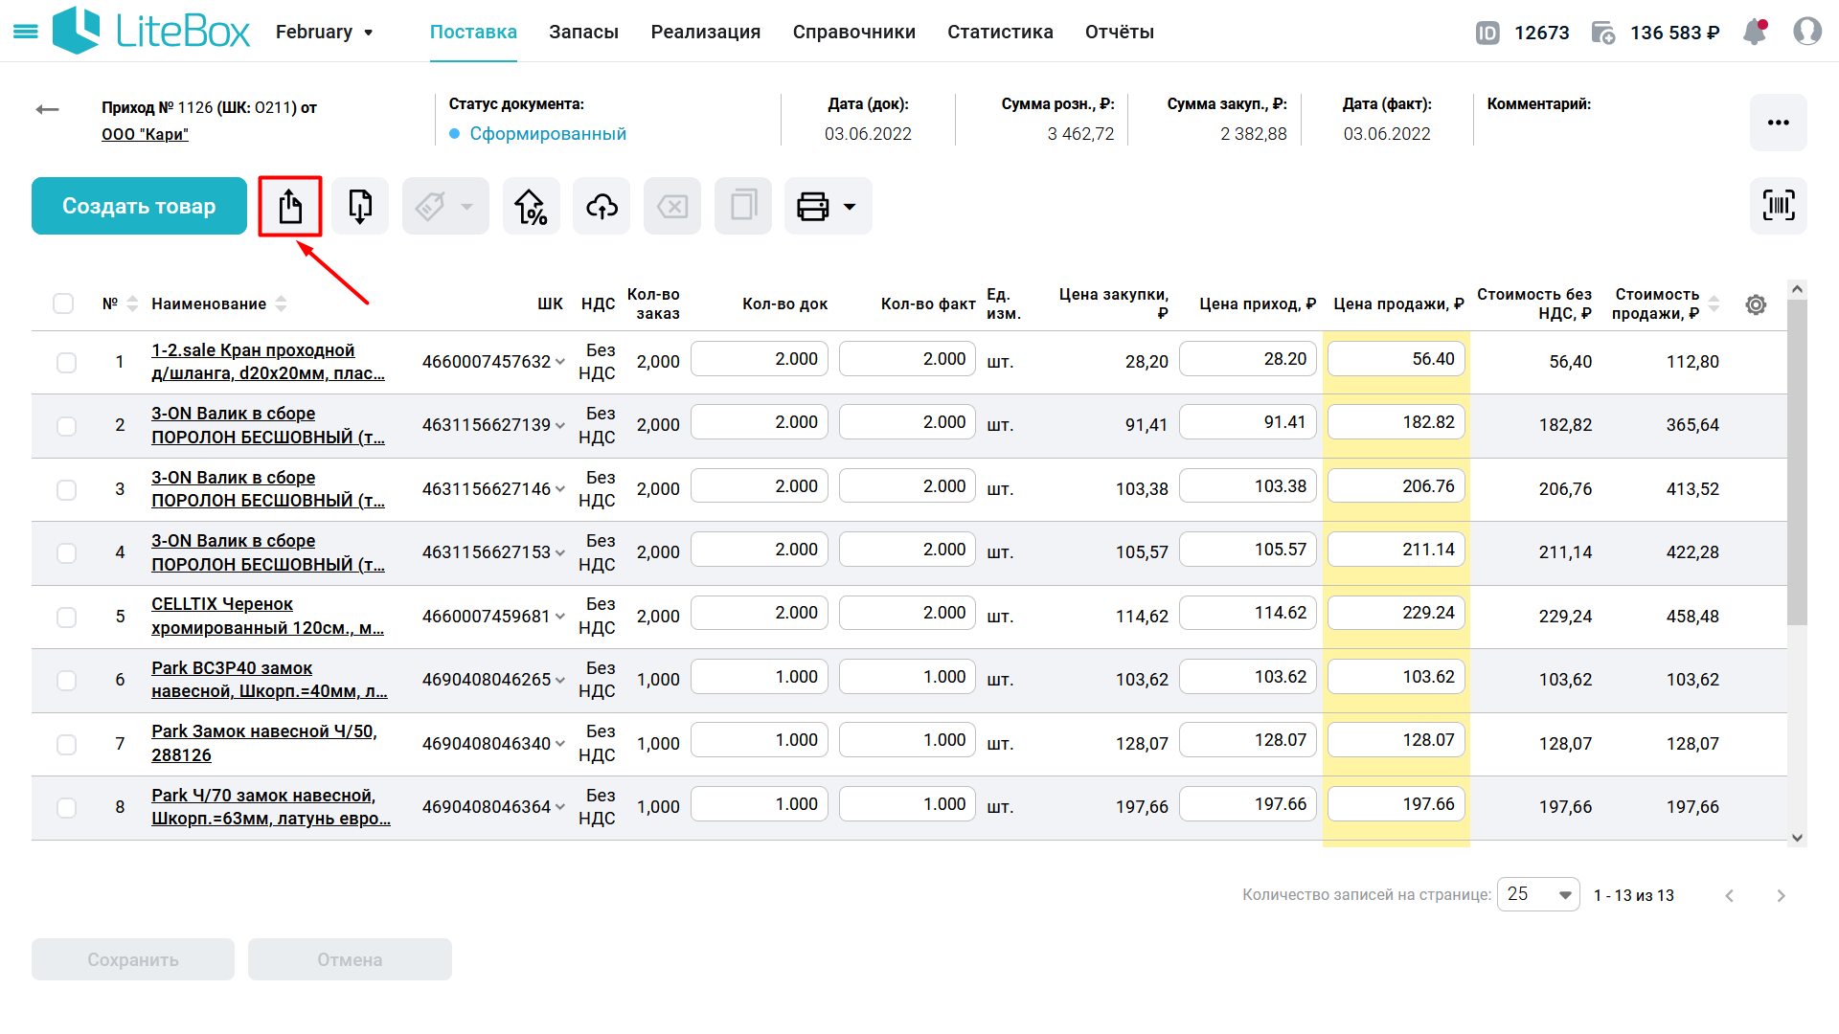The width and height of the screenshot is (1839, 1034).
Task: Expand the print options arrow
Action: (850, 206)
